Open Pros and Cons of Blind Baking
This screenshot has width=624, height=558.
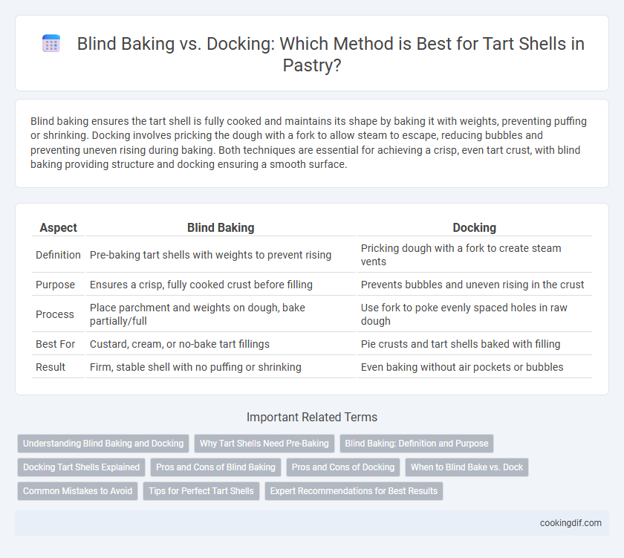215,467
